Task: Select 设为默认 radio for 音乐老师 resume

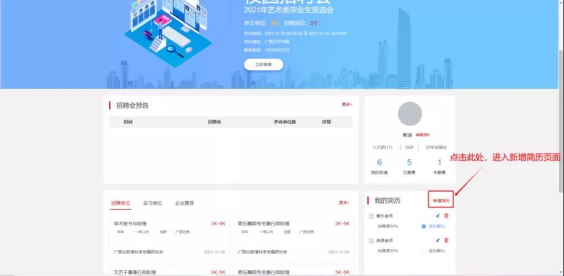Action: pos(424,226)
